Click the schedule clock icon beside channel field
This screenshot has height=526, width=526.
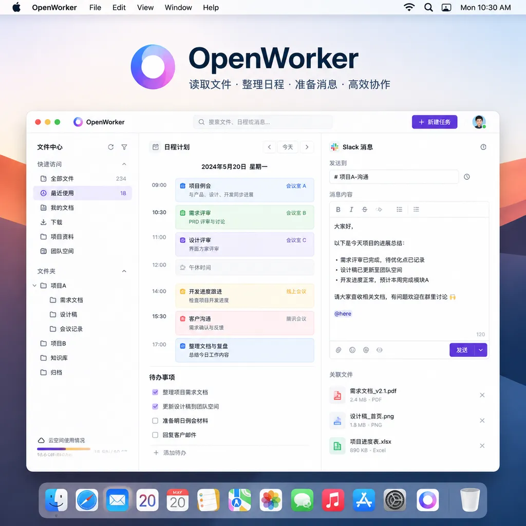(x=466, y=177)
